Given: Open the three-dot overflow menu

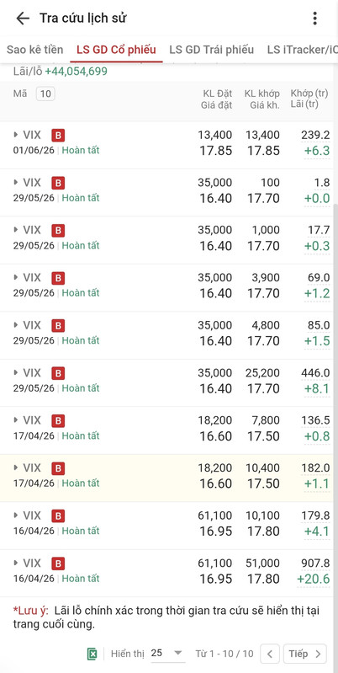Looking at the screenshot, I should coord(314,18).
